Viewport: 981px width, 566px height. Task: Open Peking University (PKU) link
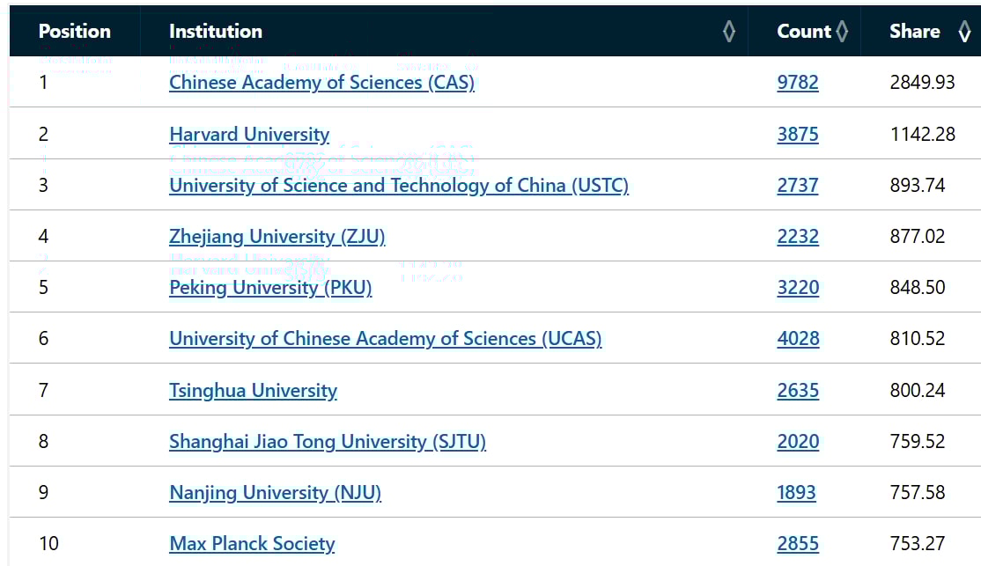(x=270, y=288)
